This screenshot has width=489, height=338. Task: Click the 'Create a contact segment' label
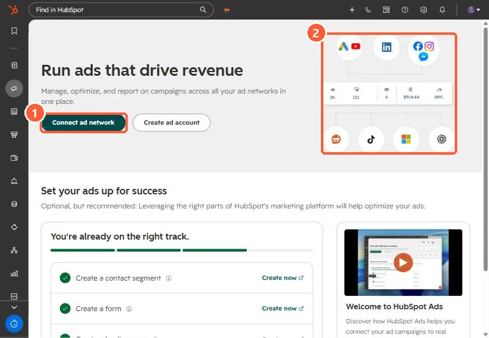(x=118, y=278)
